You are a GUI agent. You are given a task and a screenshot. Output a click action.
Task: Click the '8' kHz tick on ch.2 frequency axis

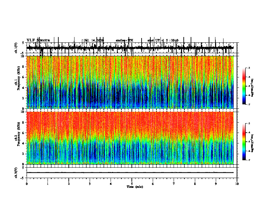pyautogui.click(x=23, y=123)
